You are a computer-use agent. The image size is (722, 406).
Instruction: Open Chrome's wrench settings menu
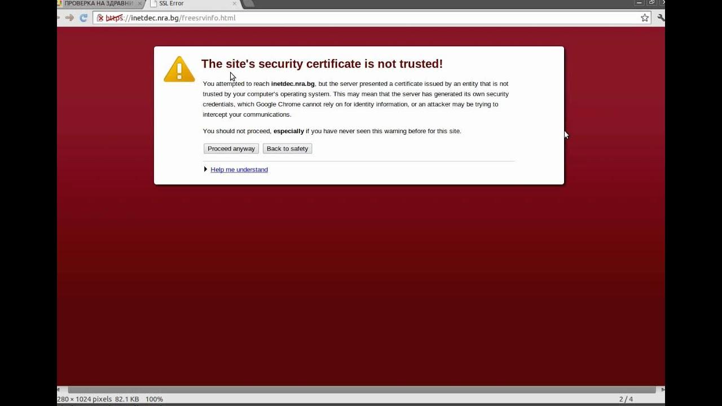click(661, 18)
